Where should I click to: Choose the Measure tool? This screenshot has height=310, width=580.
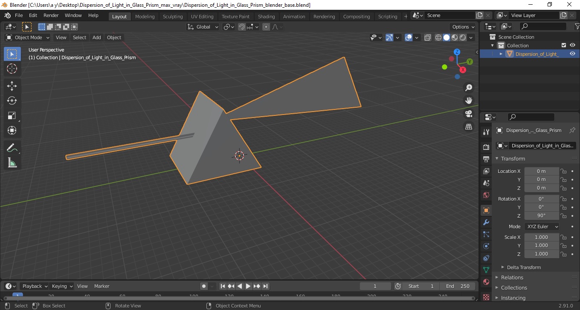12,163
